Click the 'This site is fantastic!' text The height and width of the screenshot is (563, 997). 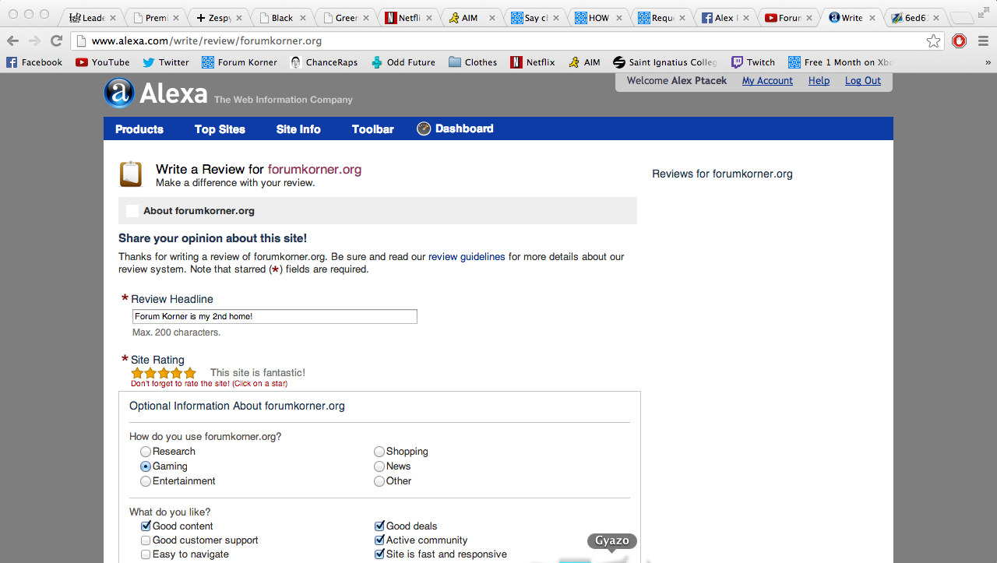pos(258,373)
